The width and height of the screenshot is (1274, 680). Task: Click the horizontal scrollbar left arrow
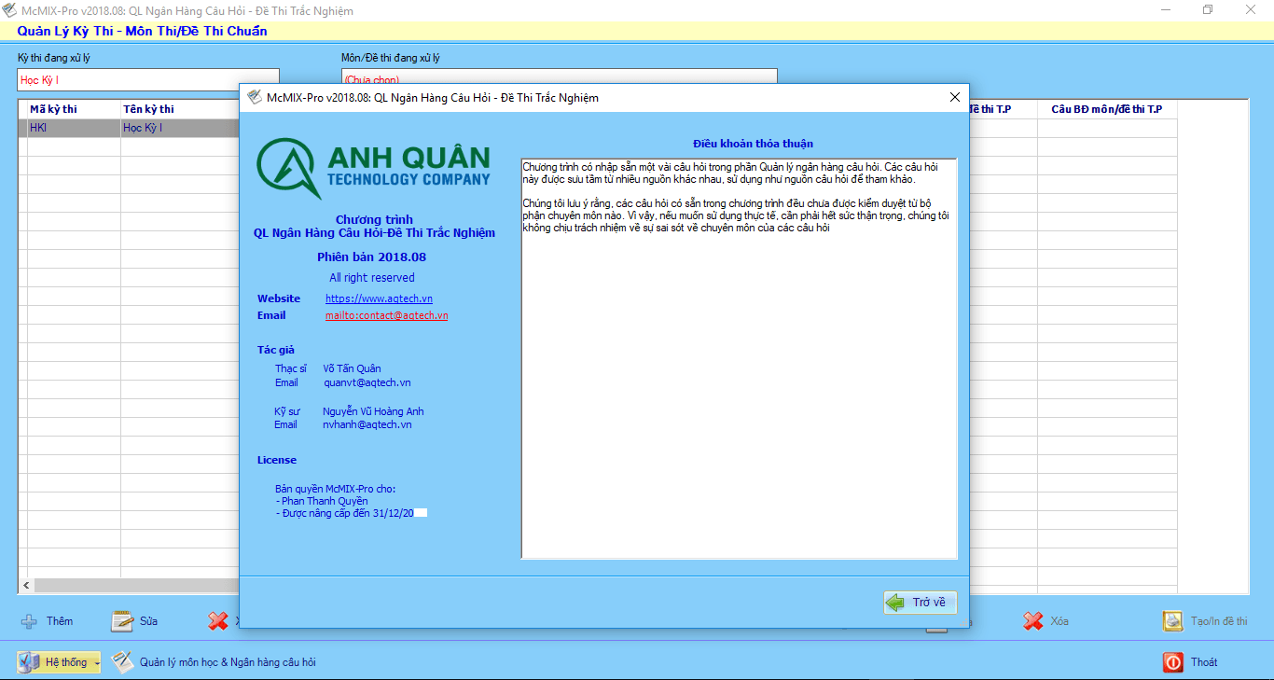(x=26, y=586)
